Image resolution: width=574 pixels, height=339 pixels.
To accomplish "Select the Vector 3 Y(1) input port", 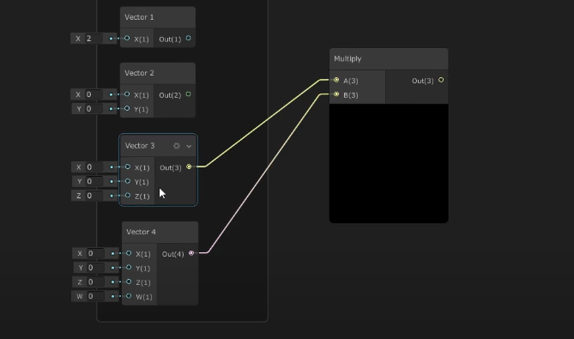I will click(x=128, y=181).
